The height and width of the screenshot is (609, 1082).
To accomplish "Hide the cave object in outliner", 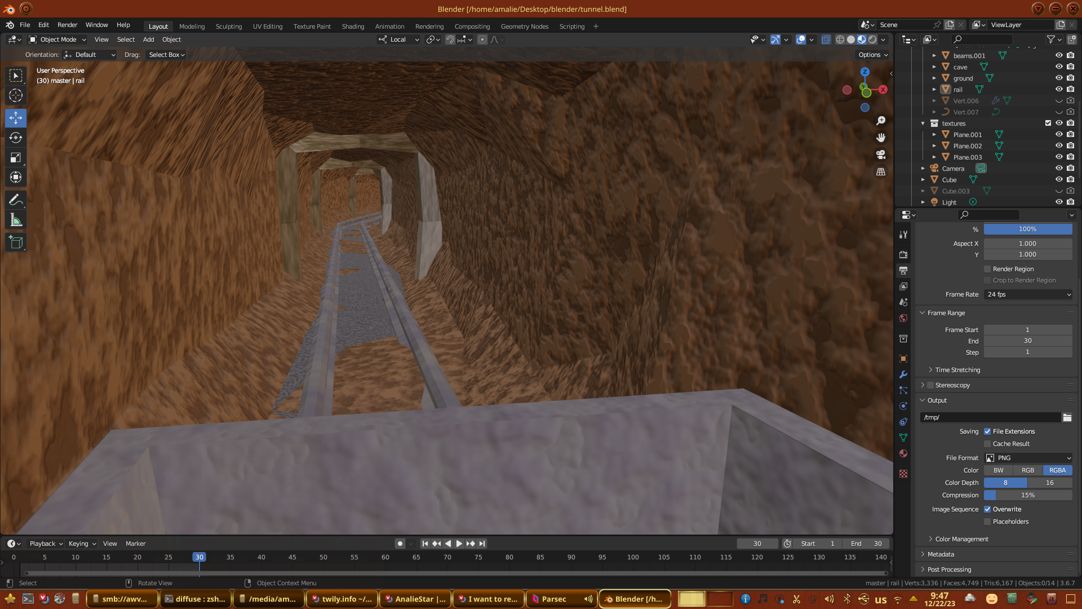I will [1059, 67].
